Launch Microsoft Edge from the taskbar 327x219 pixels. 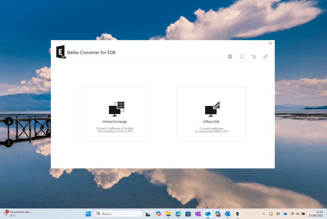pyautogui.click(x=178, y=214)
